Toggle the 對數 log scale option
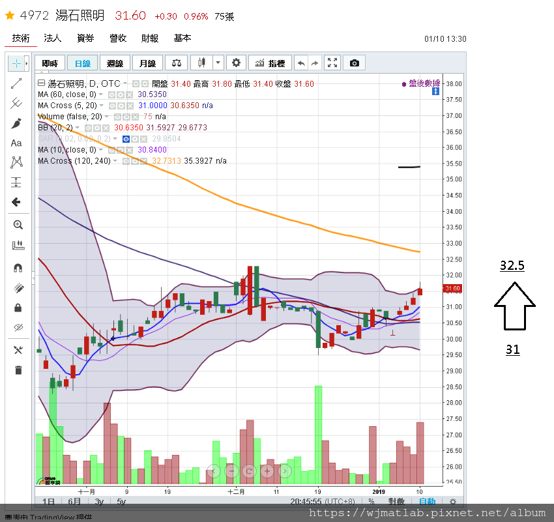Image resolution: width=554 pixels, height=522 pixels. point(396,502)
